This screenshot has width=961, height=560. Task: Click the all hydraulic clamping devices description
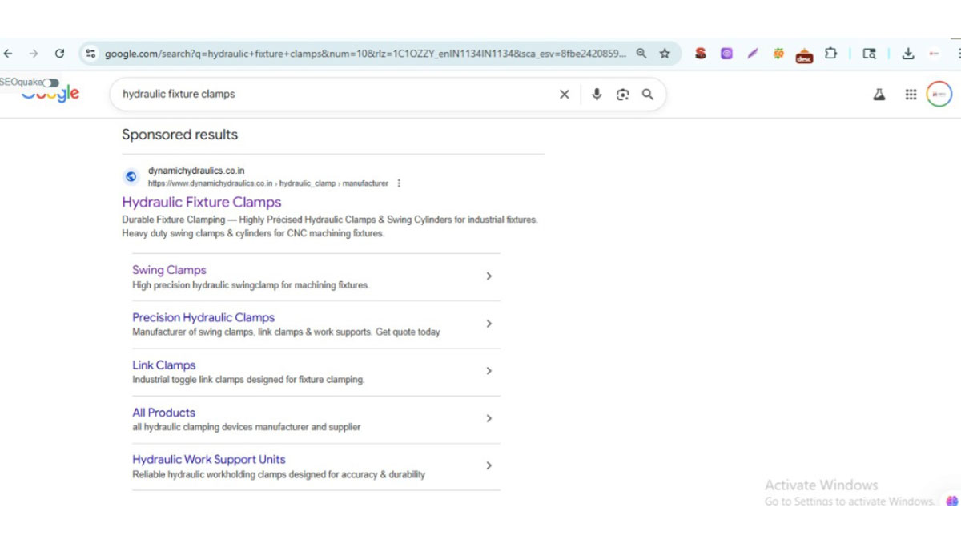click(247, 427)
